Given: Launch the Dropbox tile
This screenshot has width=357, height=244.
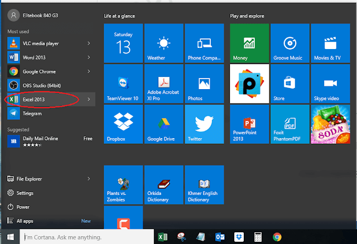Looking at the screenshot, I should 123,124.
